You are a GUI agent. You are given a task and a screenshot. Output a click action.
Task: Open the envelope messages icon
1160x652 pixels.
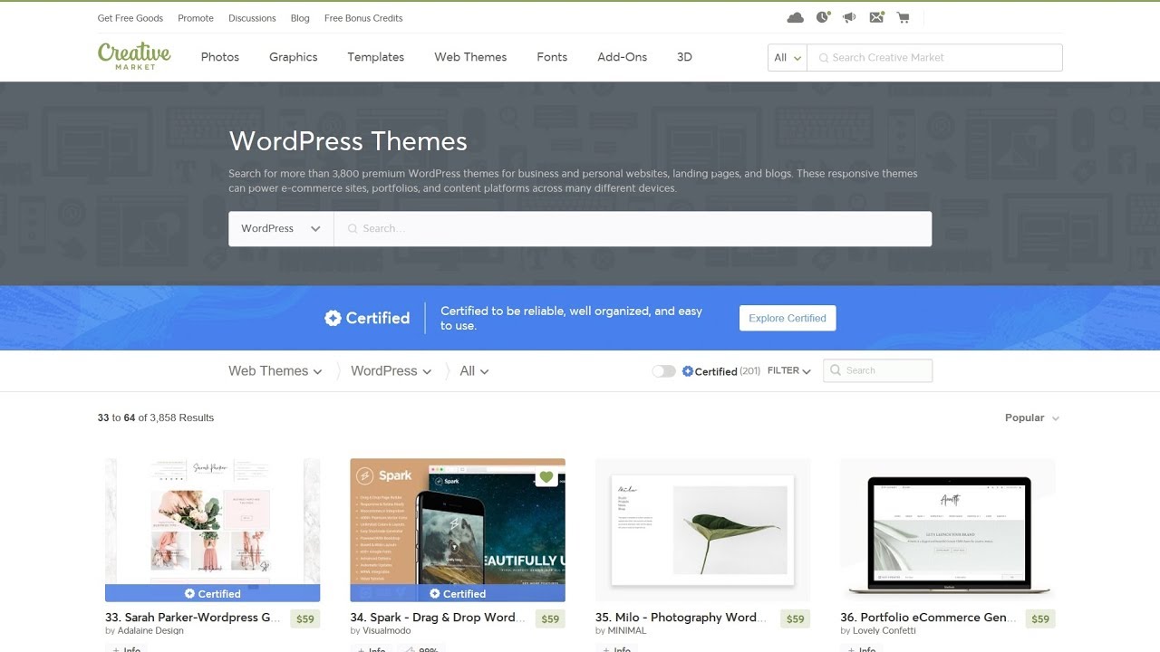(876, 17)
